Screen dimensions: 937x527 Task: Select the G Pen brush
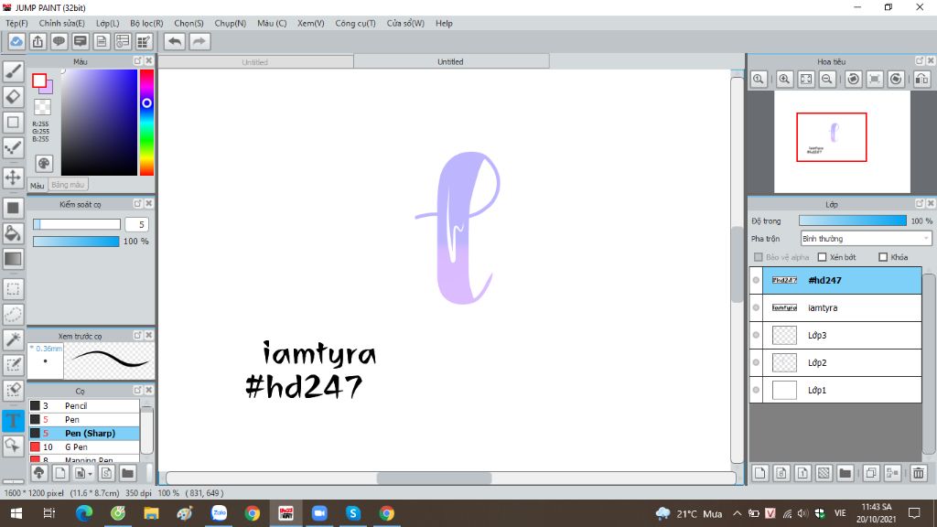pos(84,446)
